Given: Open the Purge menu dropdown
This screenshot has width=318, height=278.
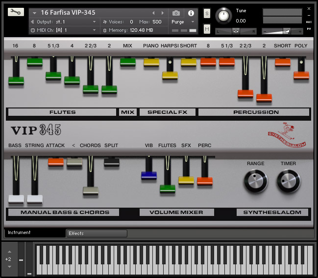Looking at the screenshot, I should click(193, 21).
